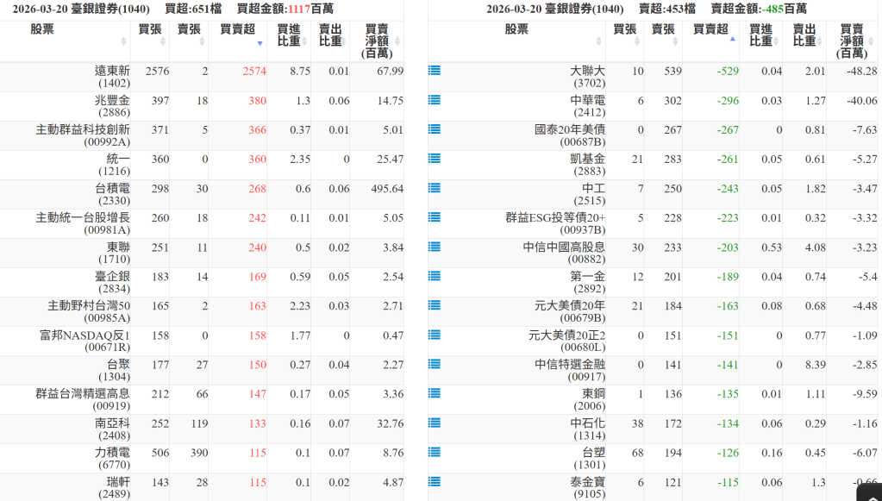Open the list icon for 中華電 (2412)

pyautogui.click(x=435, y=100)
